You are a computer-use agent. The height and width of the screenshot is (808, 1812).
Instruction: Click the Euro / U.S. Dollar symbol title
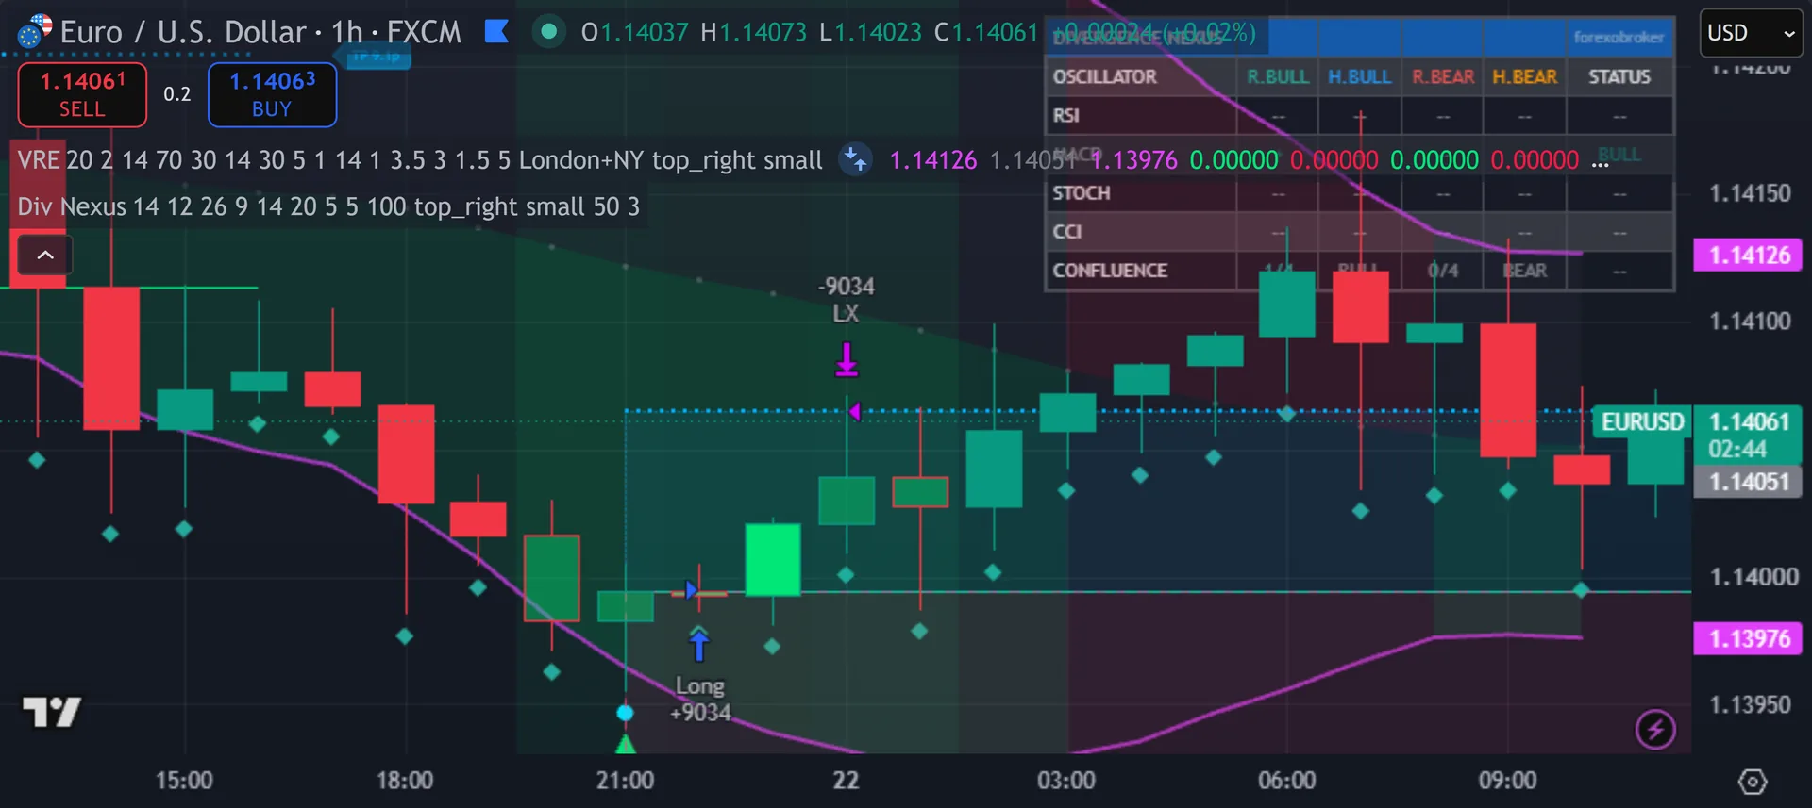click(x=185, y=32)
